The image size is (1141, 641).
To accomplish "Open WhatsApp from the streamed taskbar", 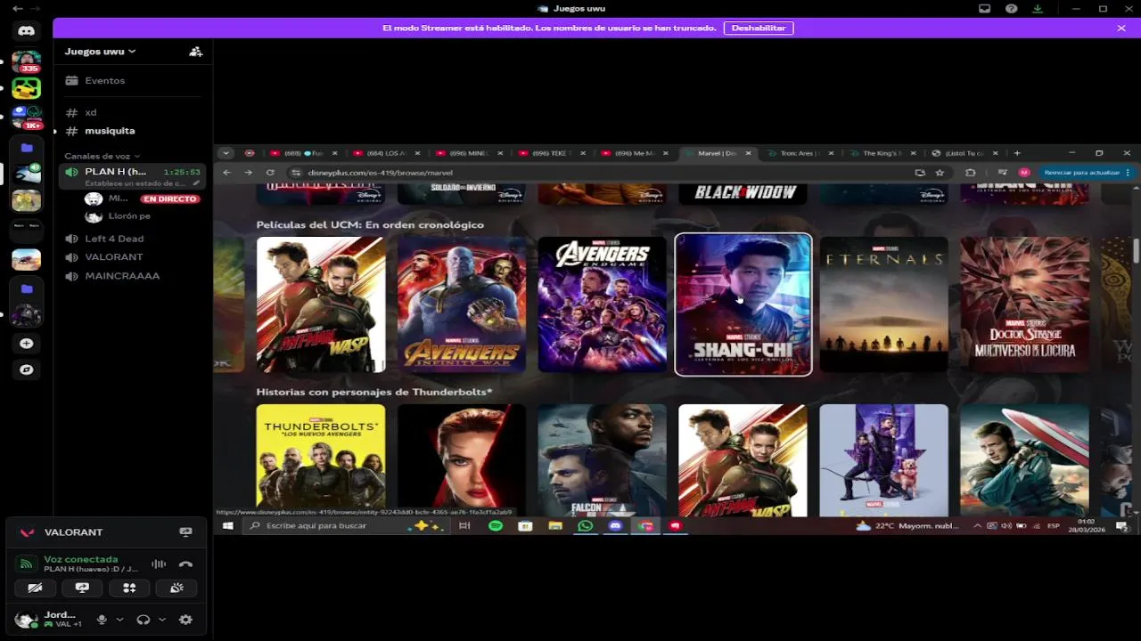I will tap(585, 526).
